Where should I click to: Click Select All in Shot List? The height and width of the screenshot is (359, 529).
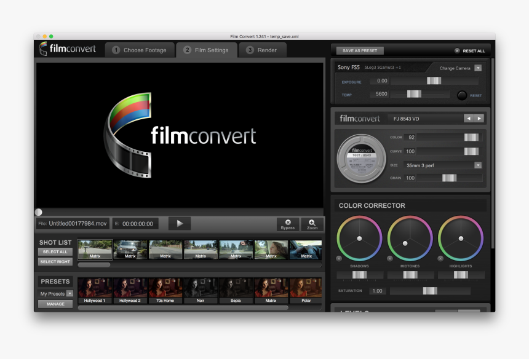click(x=55, y=252)
